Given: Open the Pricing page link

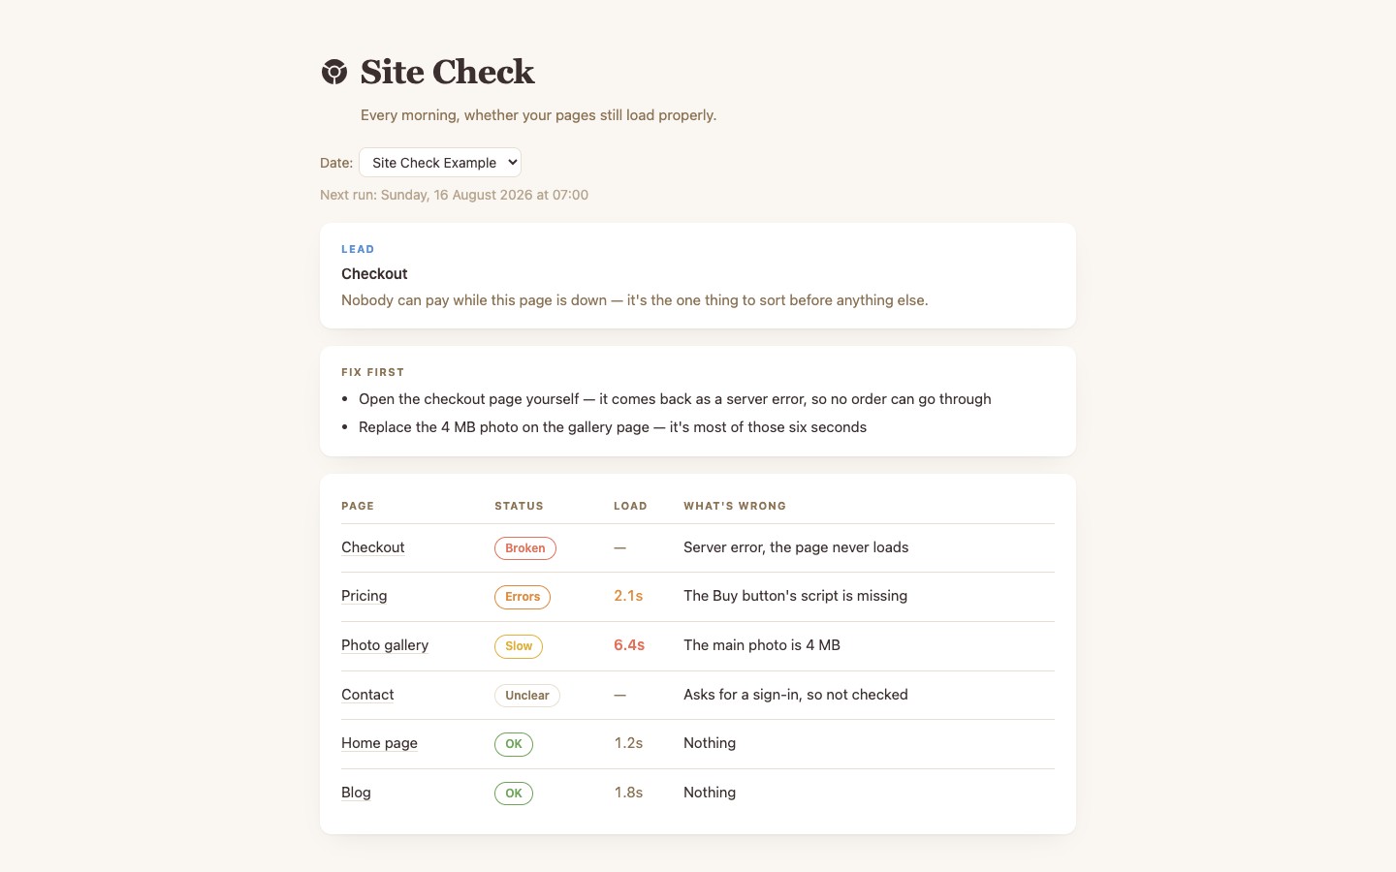Looking at the screenshot, I should [x=365, y=596].
